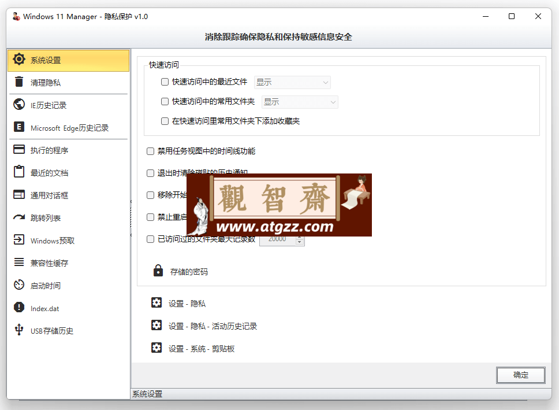Click the 执行的程序 window icon
Screen dimensions: 559x410
[19, 149]
